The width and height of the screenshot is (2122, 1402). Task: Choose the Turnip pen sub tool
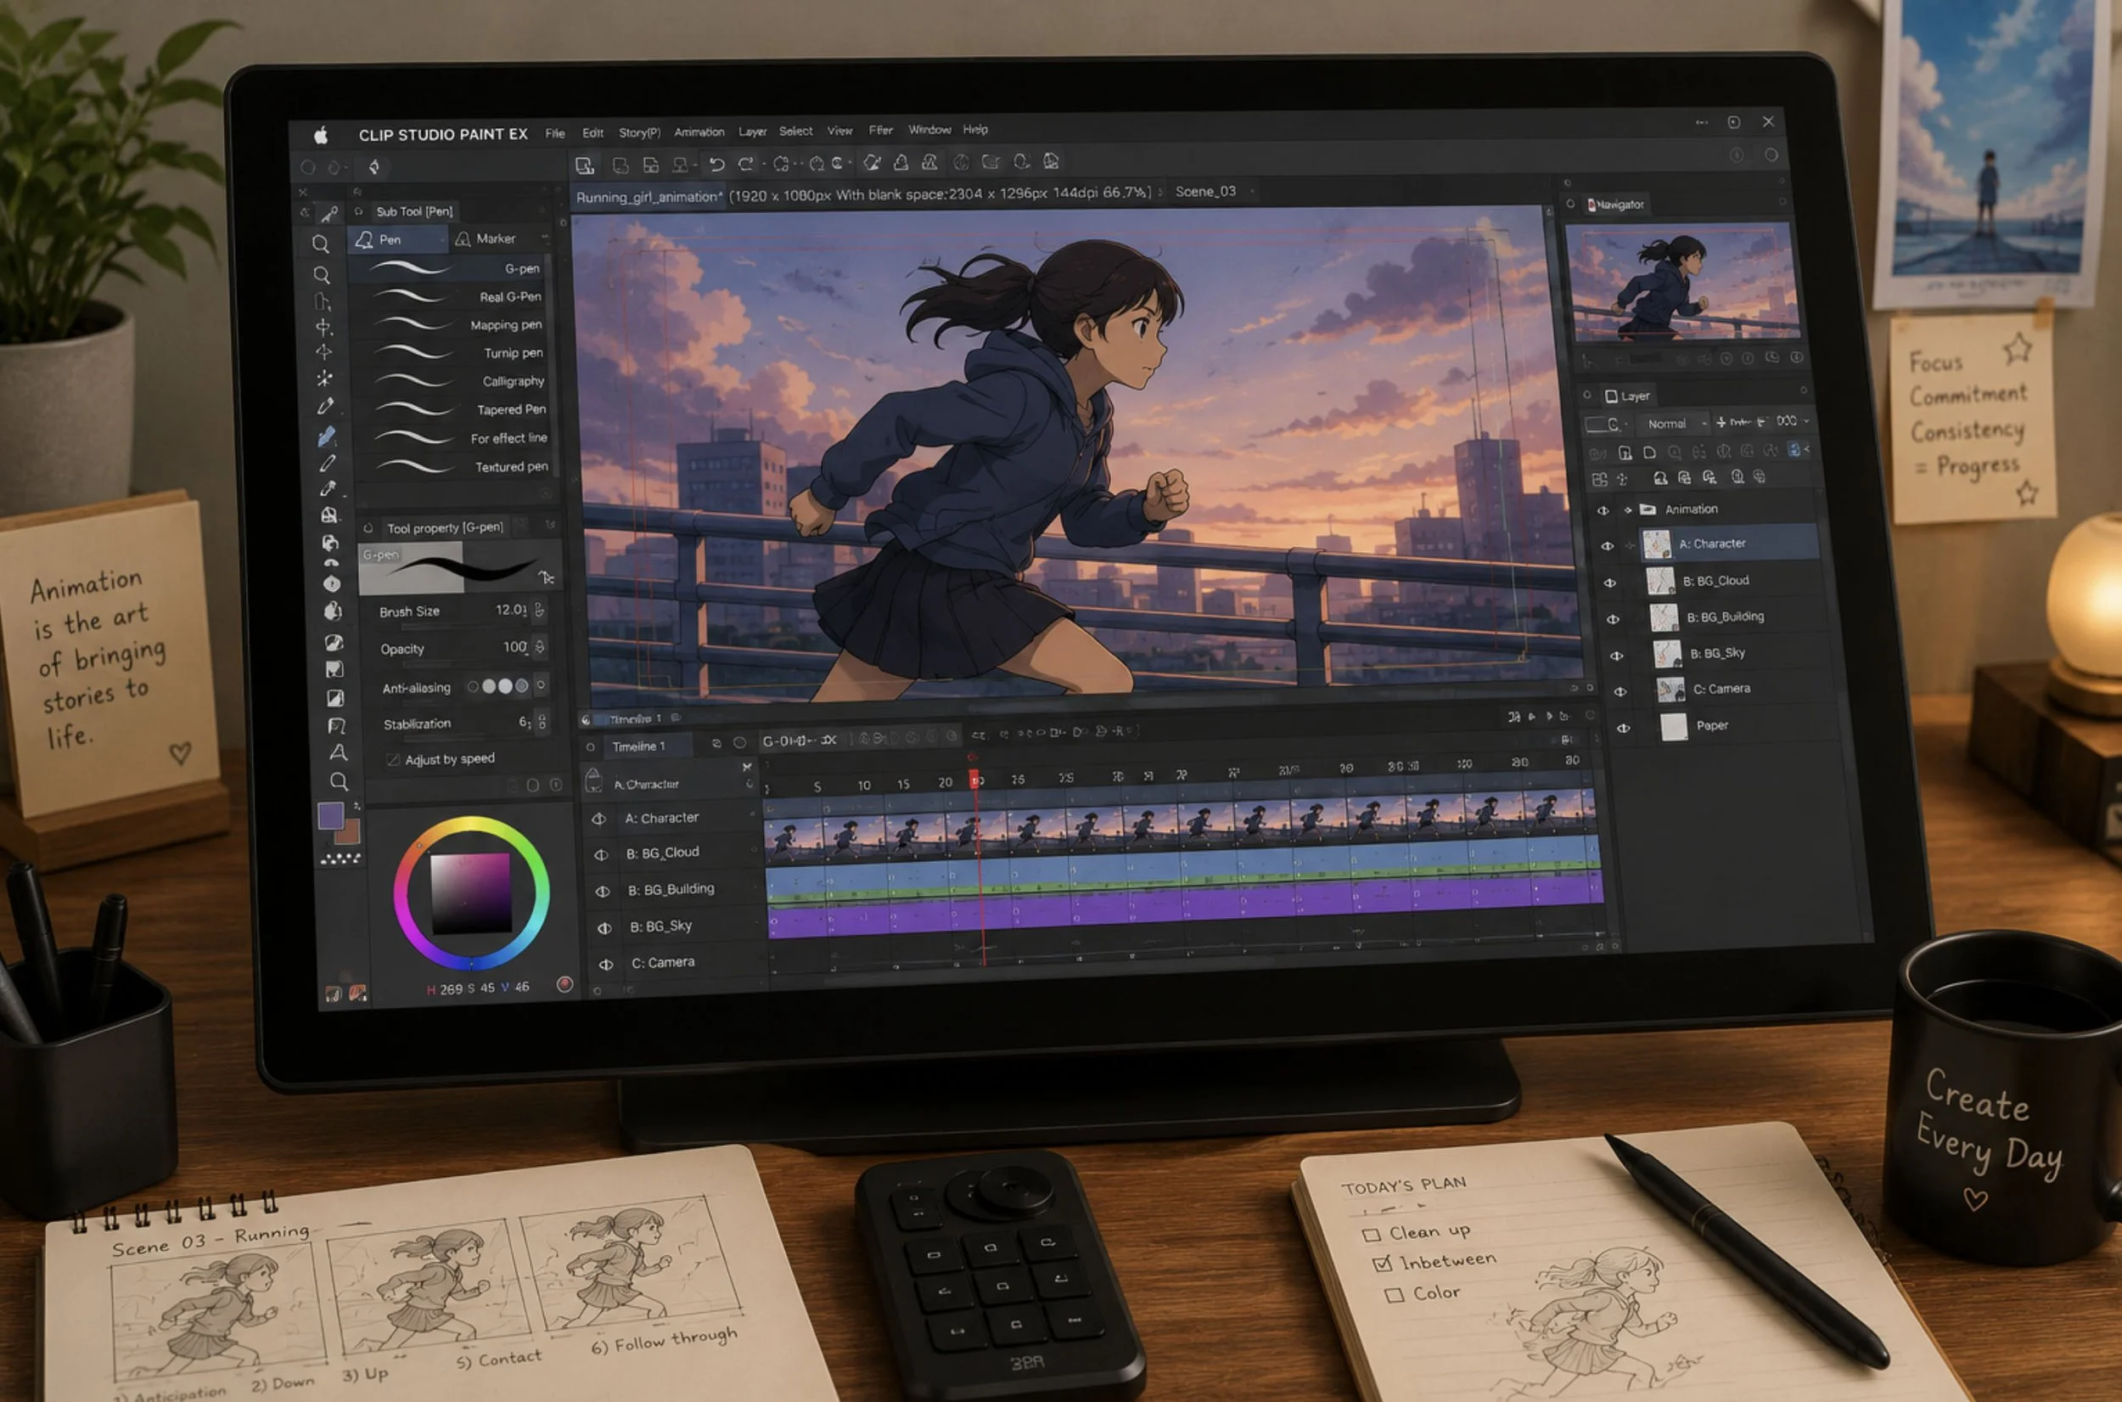pos(455,353)
